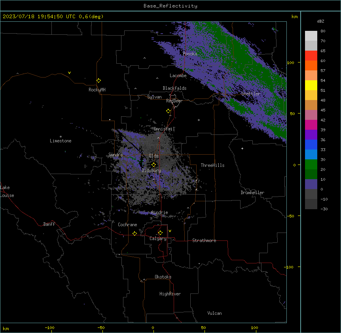Click the 50 tick on the bottom axis
This screenshot has height=333, width=341.
(203, 327)
